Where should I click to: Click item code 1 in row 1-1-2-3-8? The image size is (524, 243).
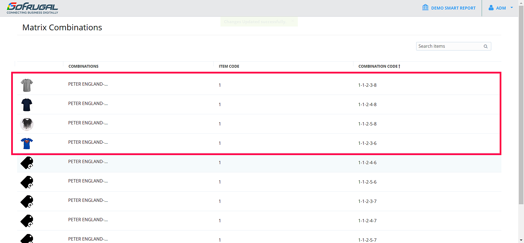pos(220,85)
